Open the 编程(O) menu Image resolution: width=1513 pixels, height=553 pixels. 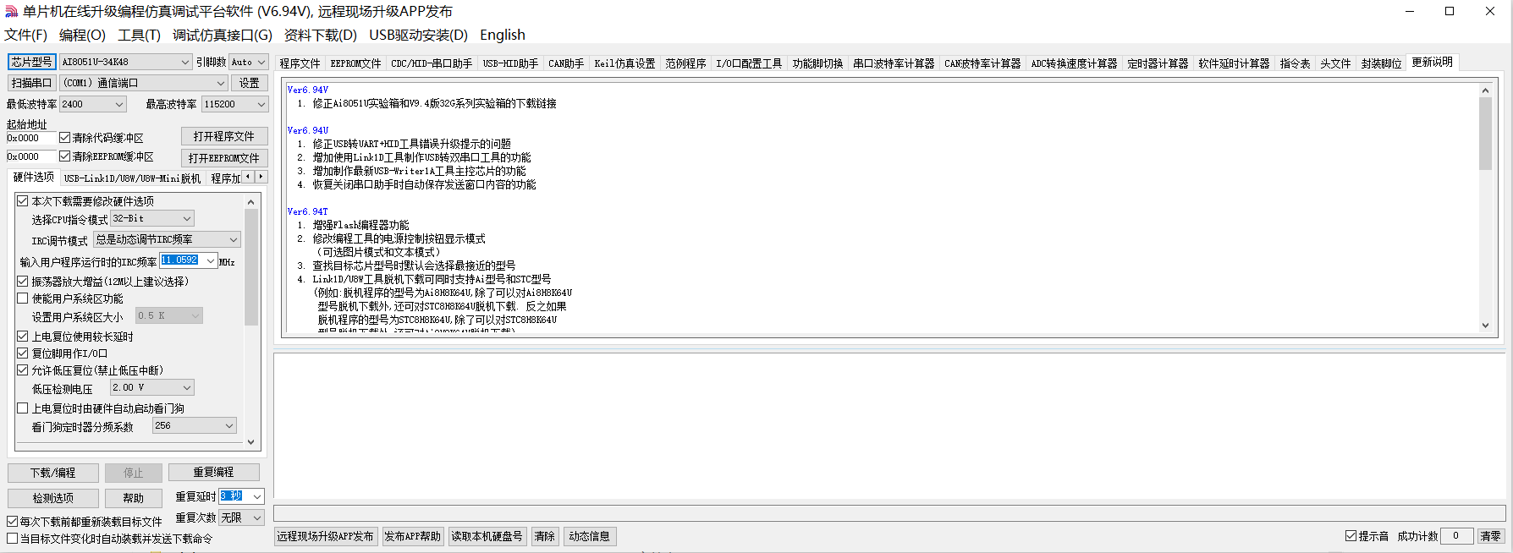(82, 35)
